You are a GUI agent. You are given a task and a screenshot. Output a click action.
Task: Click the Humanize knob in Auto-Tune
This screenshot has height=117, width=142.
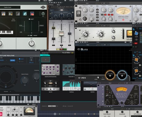[36, 76]
